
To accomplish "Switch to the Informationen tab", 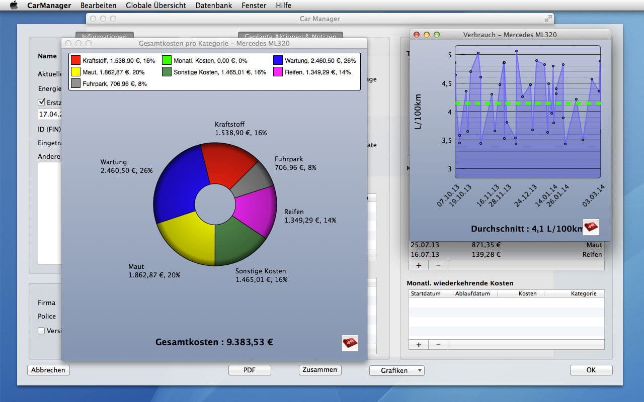I will point(105,36).
